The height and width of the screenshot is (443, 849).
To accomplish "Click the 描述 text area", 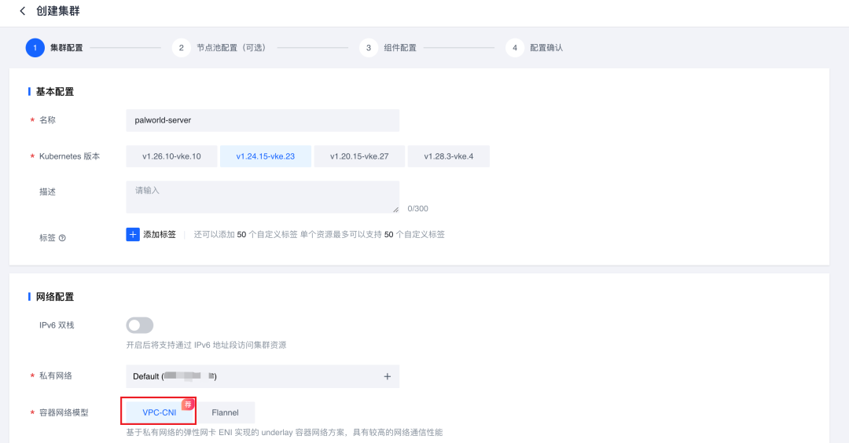I will click(263, 197).
